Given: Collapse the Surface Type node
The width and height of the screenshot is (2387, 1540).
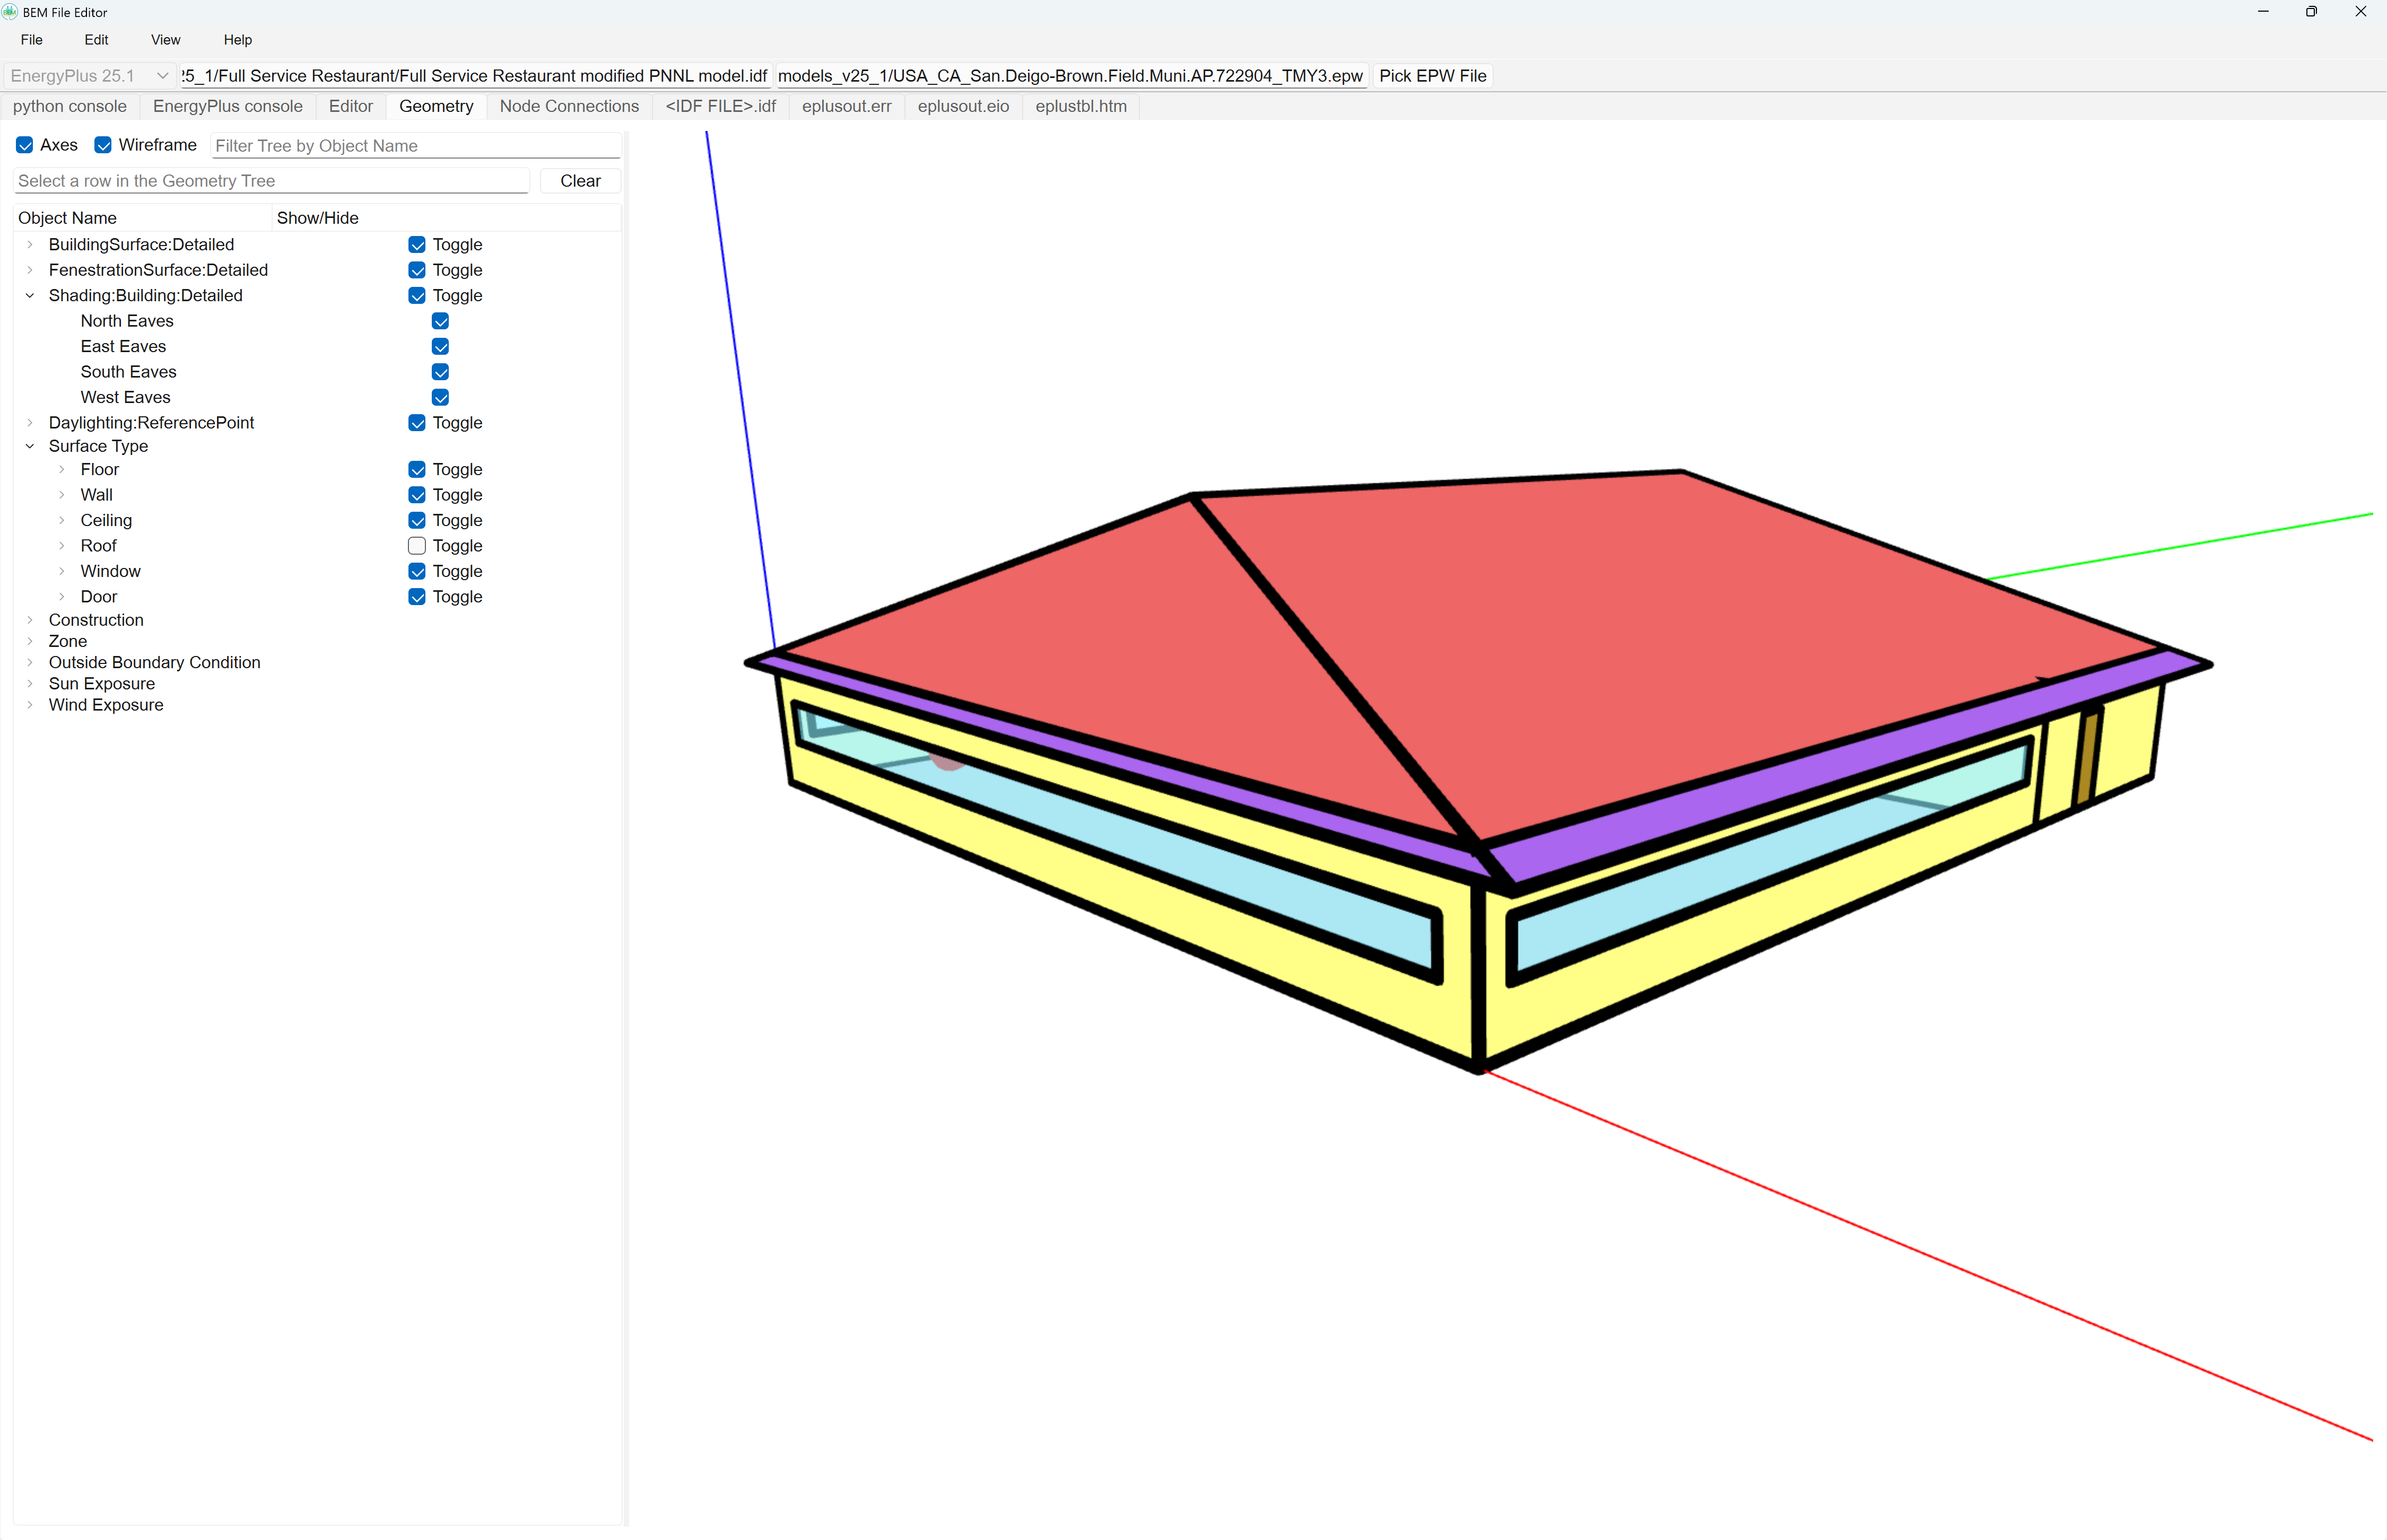Looking at the screenshot, I should [30, 446].
